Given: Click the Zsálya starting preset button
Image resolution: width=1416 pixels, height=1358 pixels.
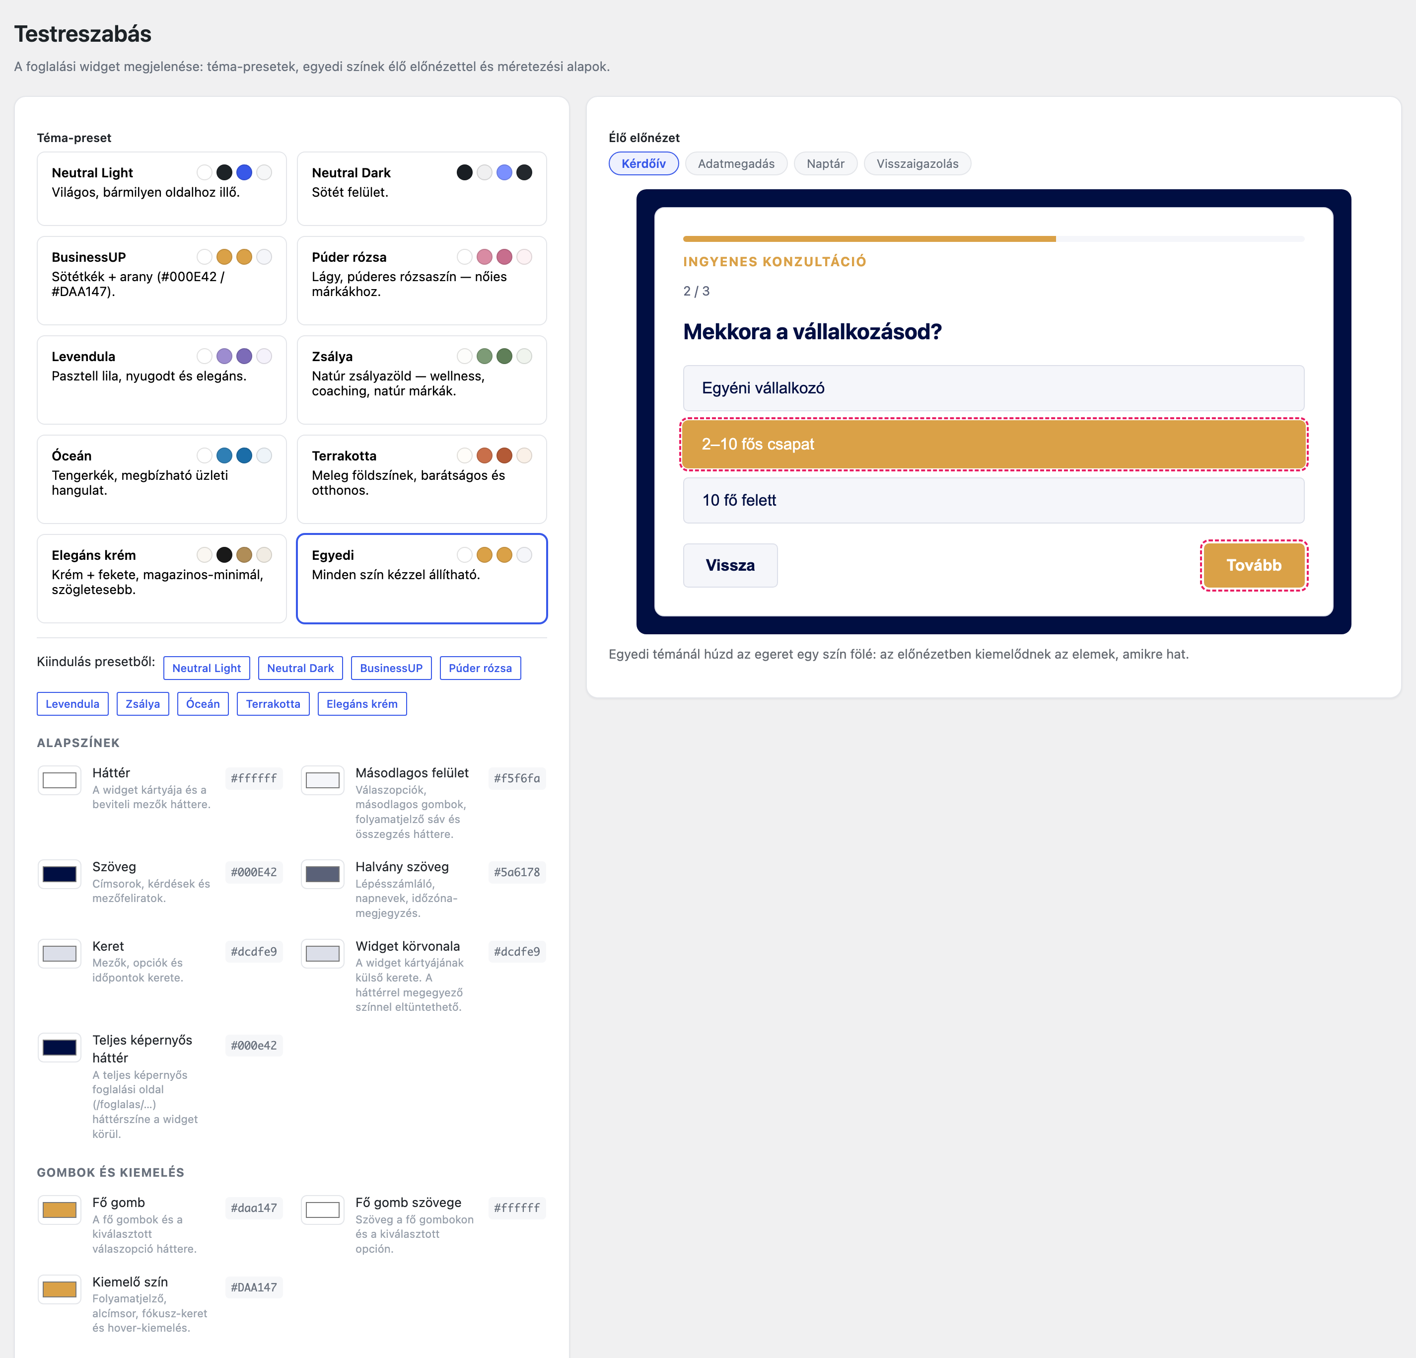Looking at the screenshot, I should (x=143, y=704).
